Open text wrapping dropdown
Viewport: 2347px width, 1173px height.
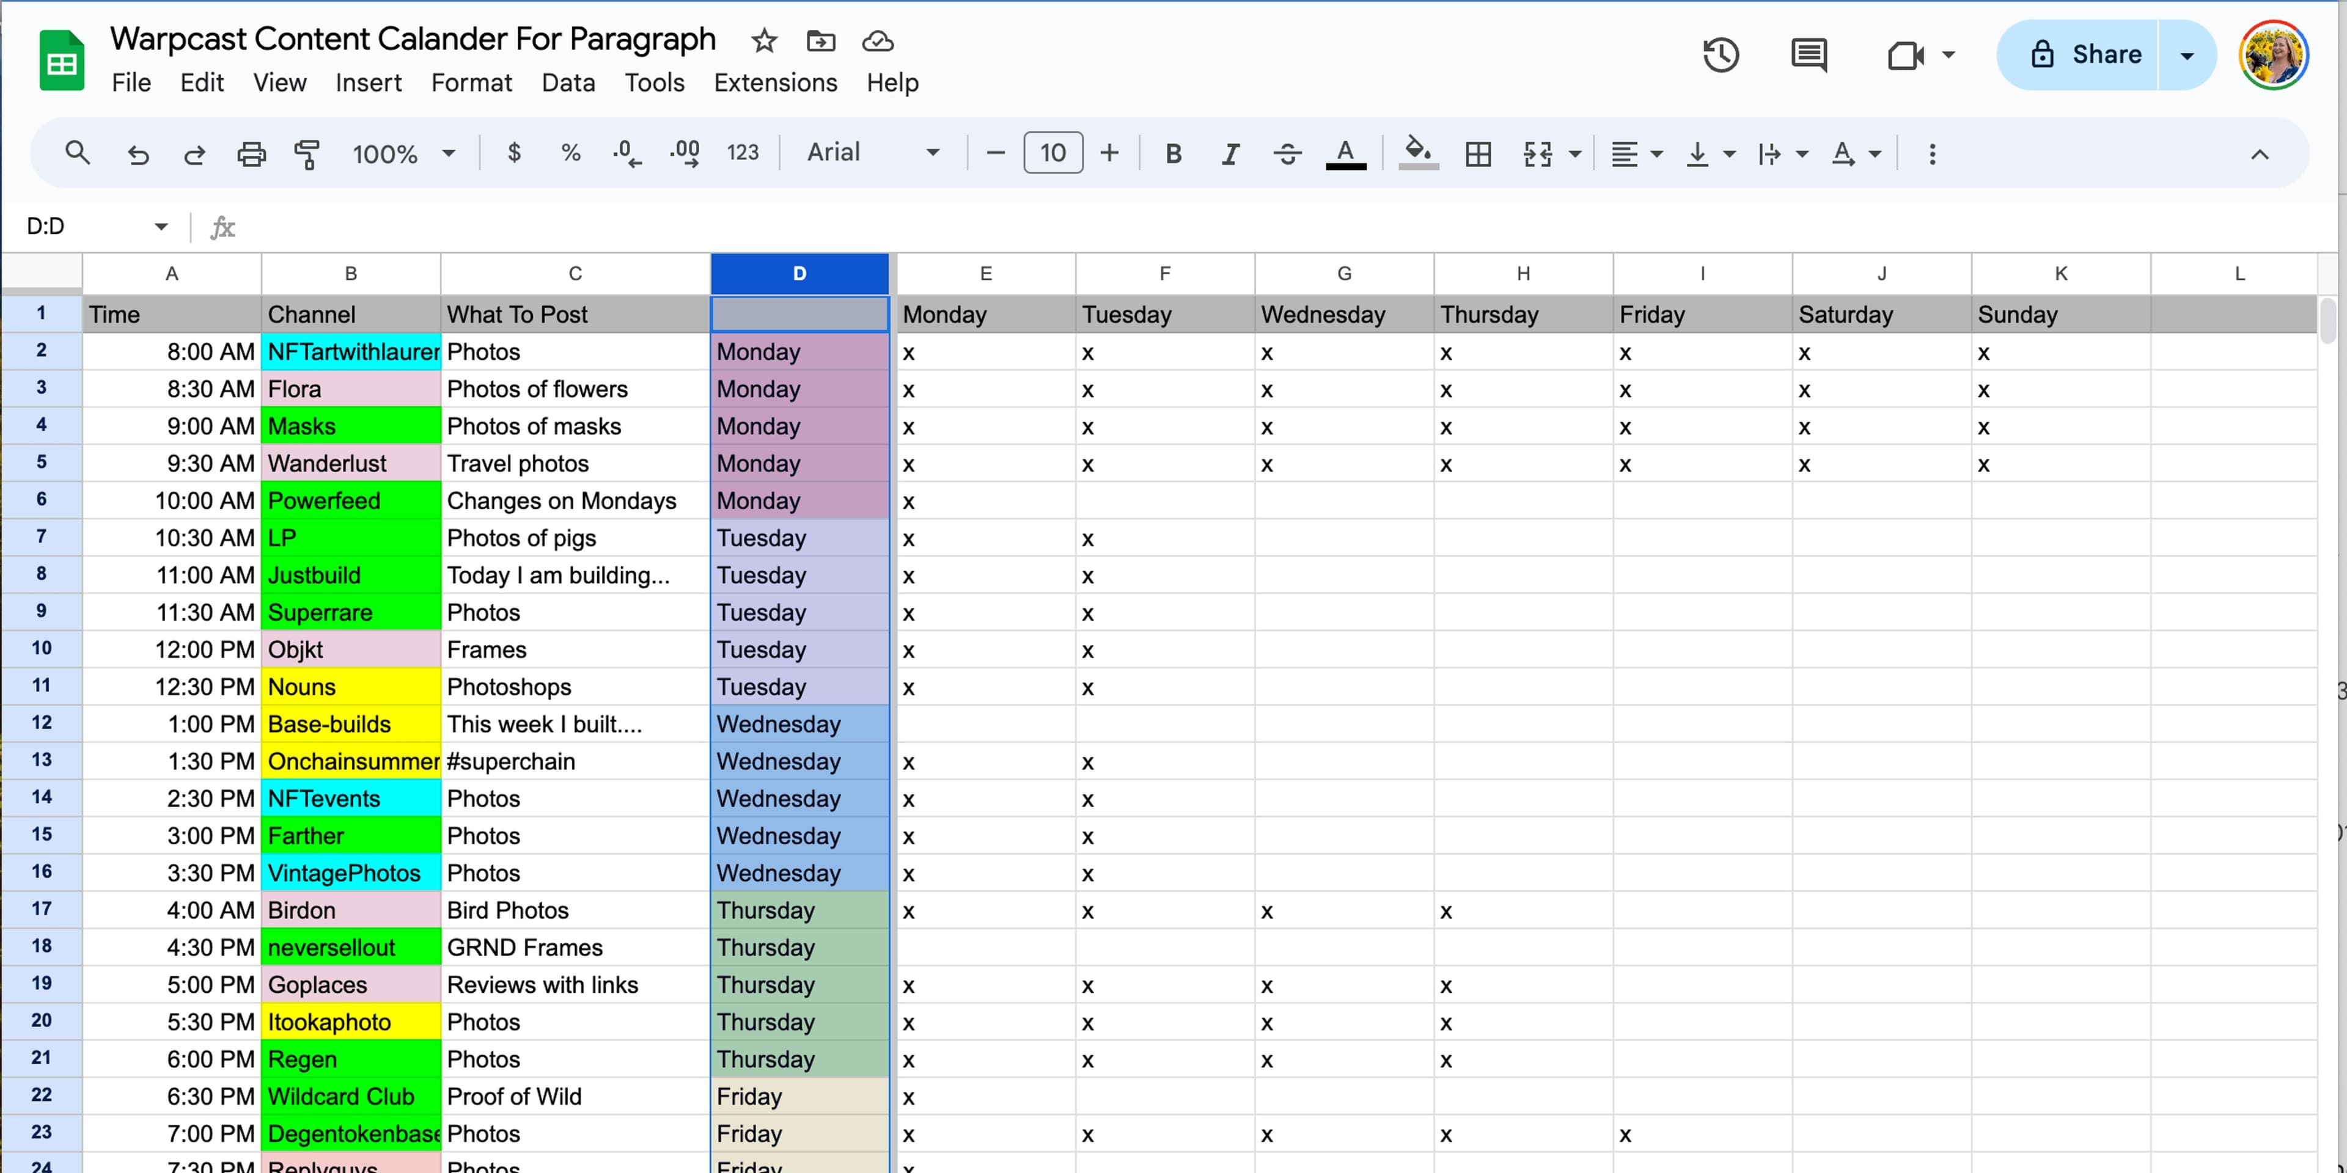(x=1782, y=154)
